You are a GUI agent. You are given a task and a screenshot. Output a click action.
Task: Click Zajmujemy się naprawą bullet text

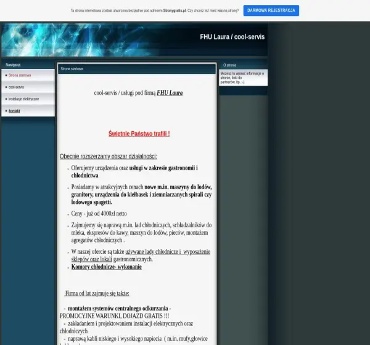pyautogui.click(x=141, y=232)
